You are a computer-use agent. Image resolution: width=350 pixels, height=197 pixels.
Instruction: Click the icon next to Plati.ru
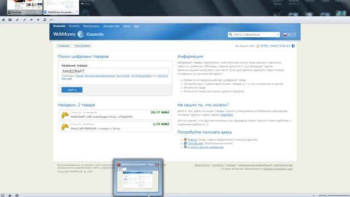click(x=185, y=140)
